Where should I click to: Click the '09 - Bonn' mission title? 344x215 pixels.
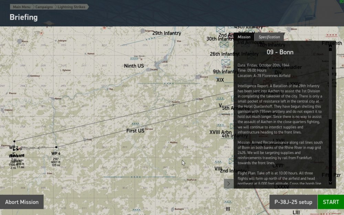[280, 52]
